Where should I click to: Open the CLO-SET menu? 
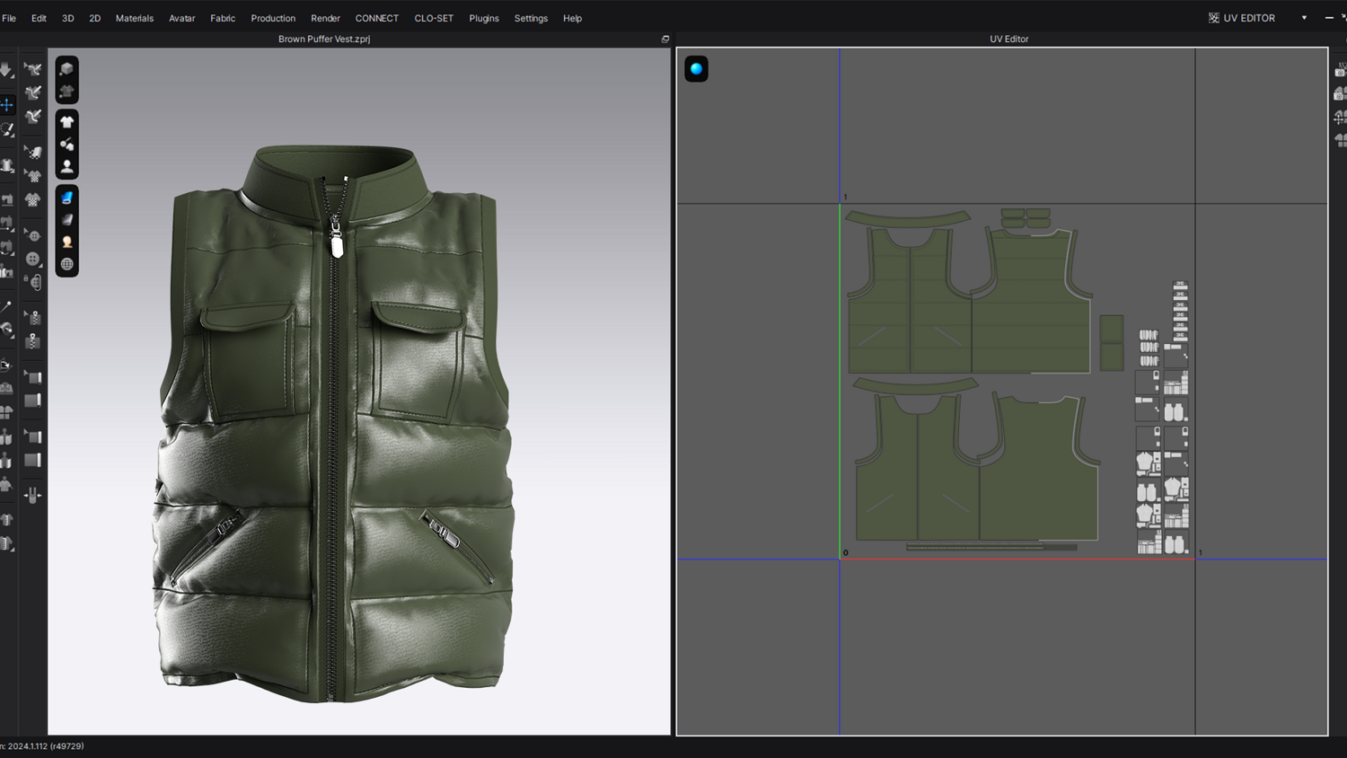point(434,18)
